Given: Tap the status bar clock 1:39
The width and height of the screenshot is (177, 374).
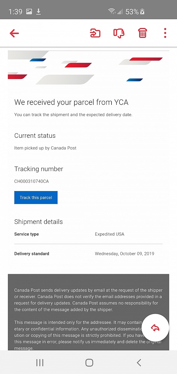Looking at the screenshot, I should 15,12.
